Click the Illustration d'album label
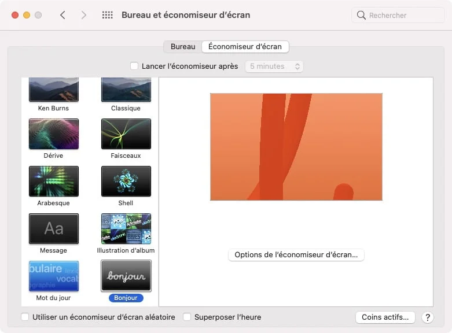This screenshot has height=333, width=452. (126, 250)
